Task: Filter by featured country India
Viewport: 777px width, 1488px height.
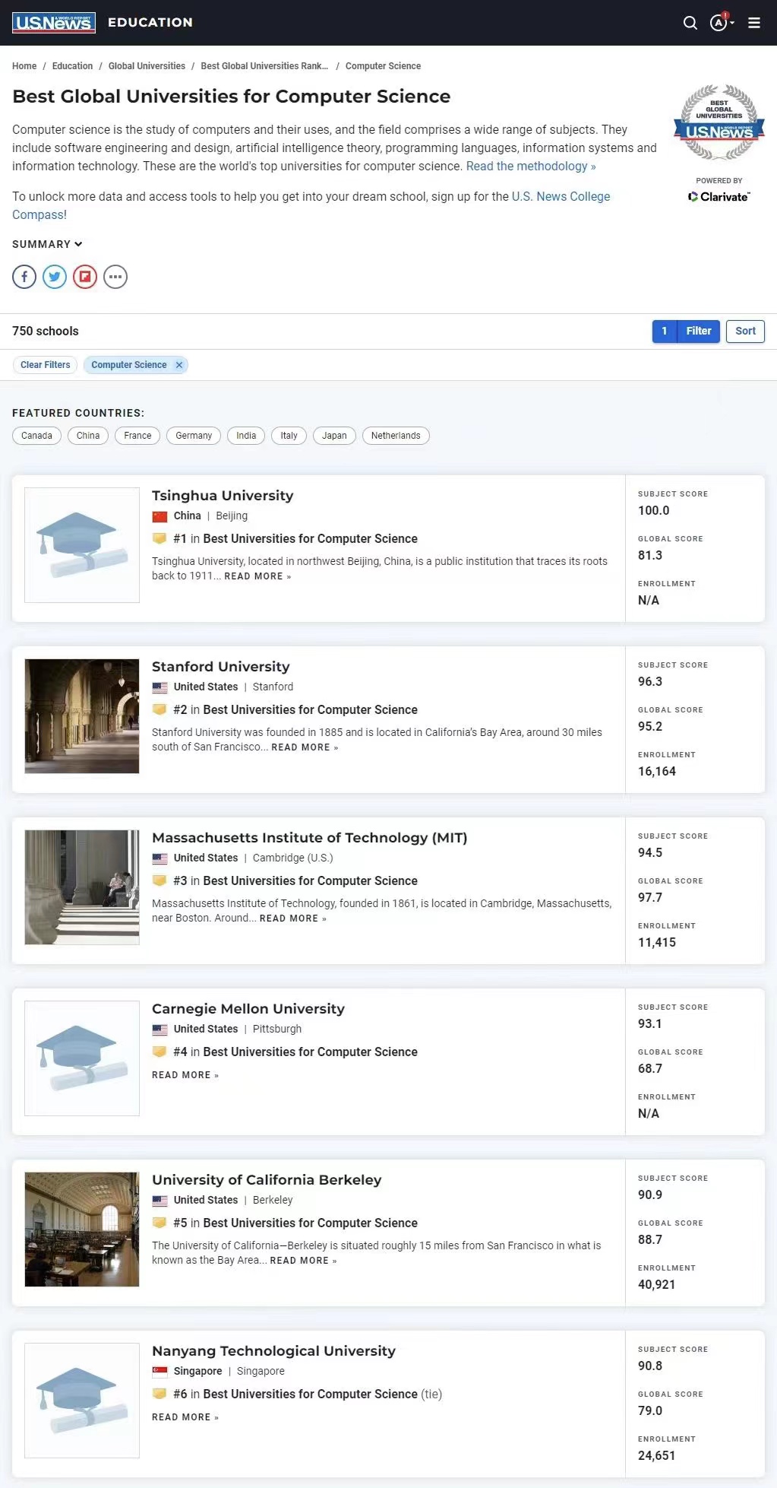Action: pos(246,436)
